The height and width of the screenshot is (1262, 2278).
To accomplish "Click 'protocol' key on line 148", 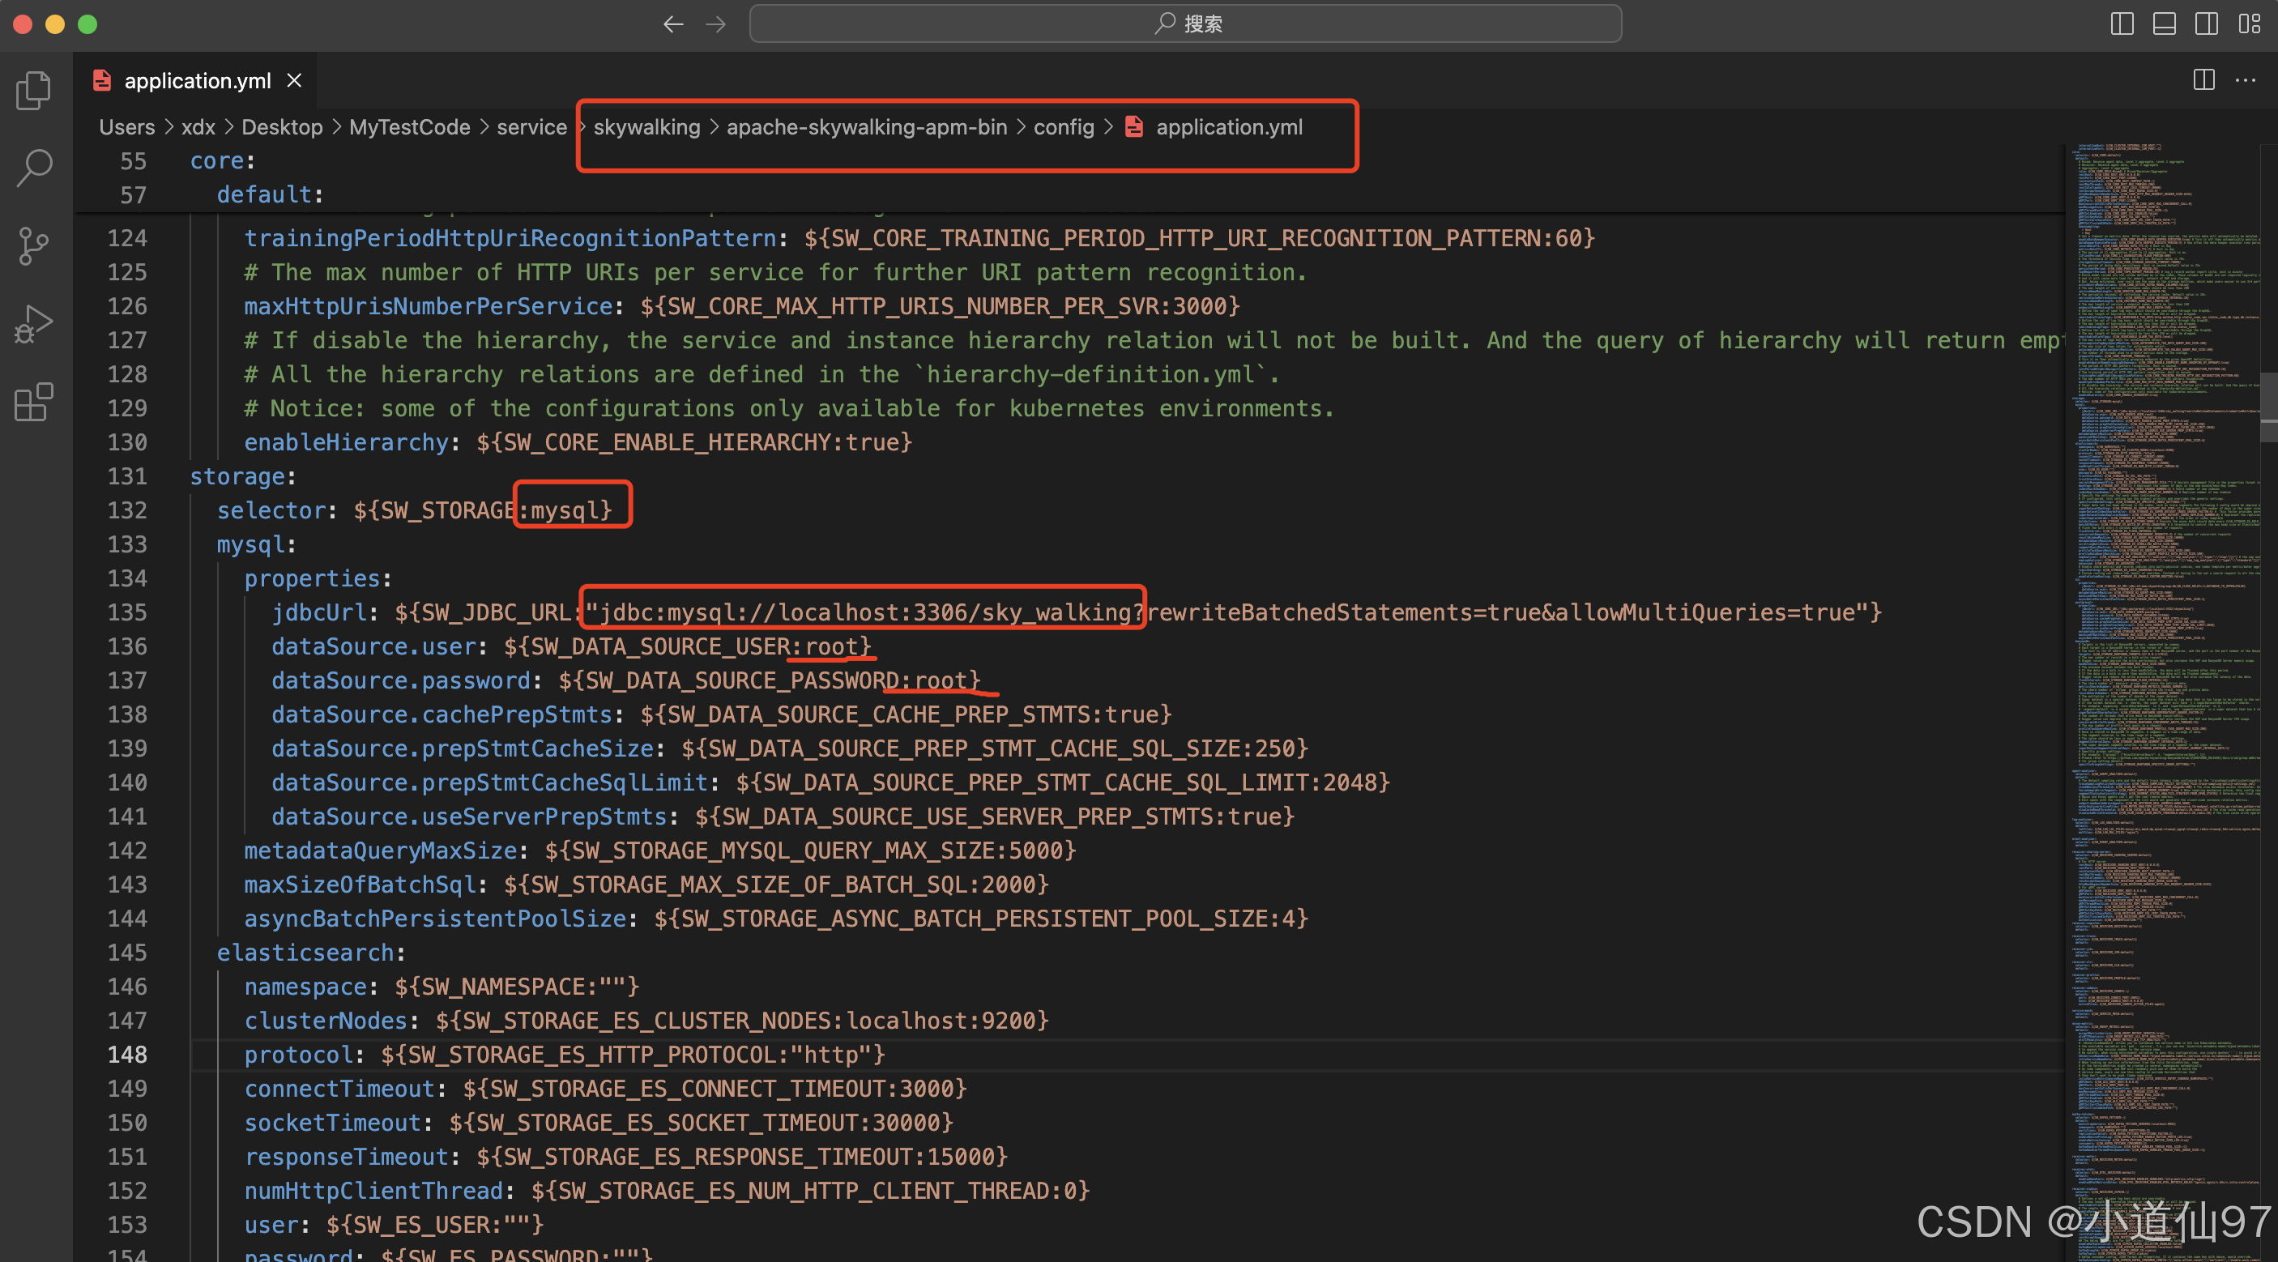I will click(299, 1055).
